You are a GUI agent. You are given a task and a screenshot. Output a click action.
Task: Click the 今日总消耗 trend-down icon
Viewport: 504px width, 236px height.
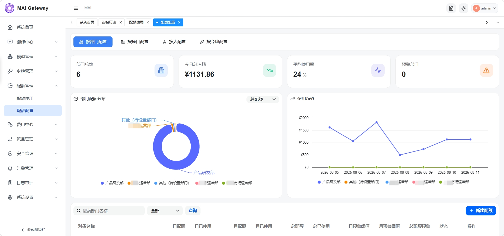coord(269,70)
